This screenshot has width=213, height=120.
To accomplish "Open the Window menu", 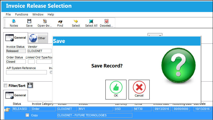I will pos(38,14).
